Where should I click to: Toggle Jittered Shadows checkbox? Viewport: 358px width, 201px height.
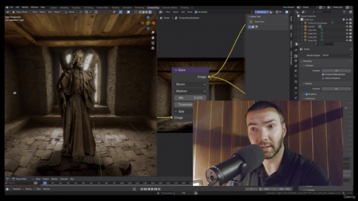(323, 78)
